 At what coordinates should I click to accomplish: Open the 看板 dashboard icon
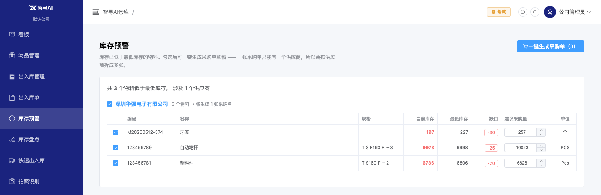pos(12,34)
